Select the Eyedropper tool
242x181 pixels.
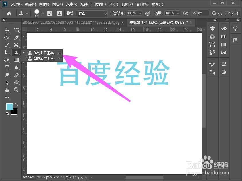[x=16, y=38]
